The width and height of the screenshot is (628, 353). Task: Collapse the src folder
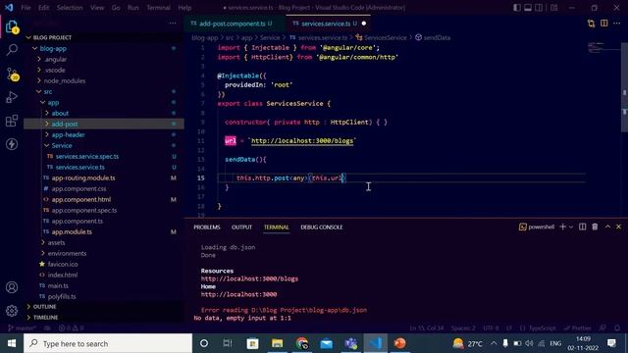pyautogui.click(x=48, y=91)
